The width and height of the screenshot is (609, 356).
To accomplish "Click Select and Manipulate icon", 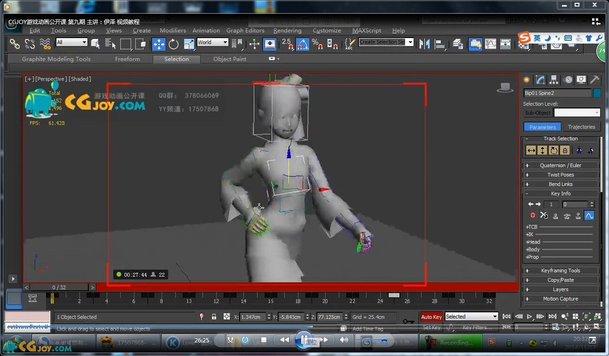I will point(254,44).
